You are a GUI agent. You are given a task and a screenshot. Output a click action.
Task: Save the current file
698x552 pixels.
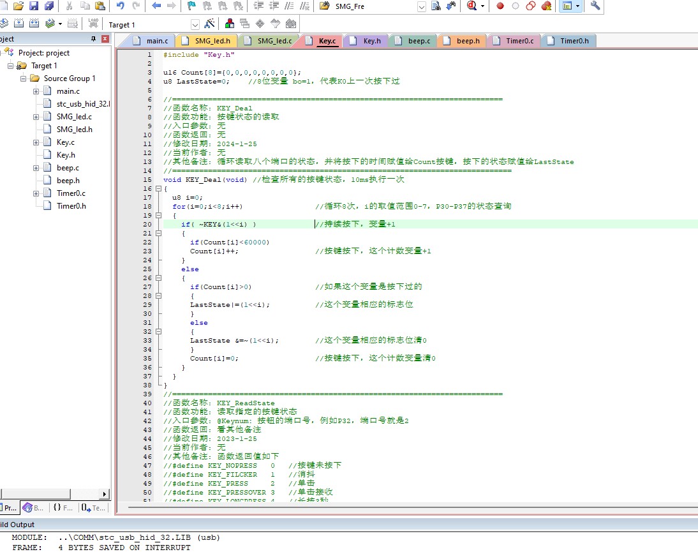(x=34, y=6)
